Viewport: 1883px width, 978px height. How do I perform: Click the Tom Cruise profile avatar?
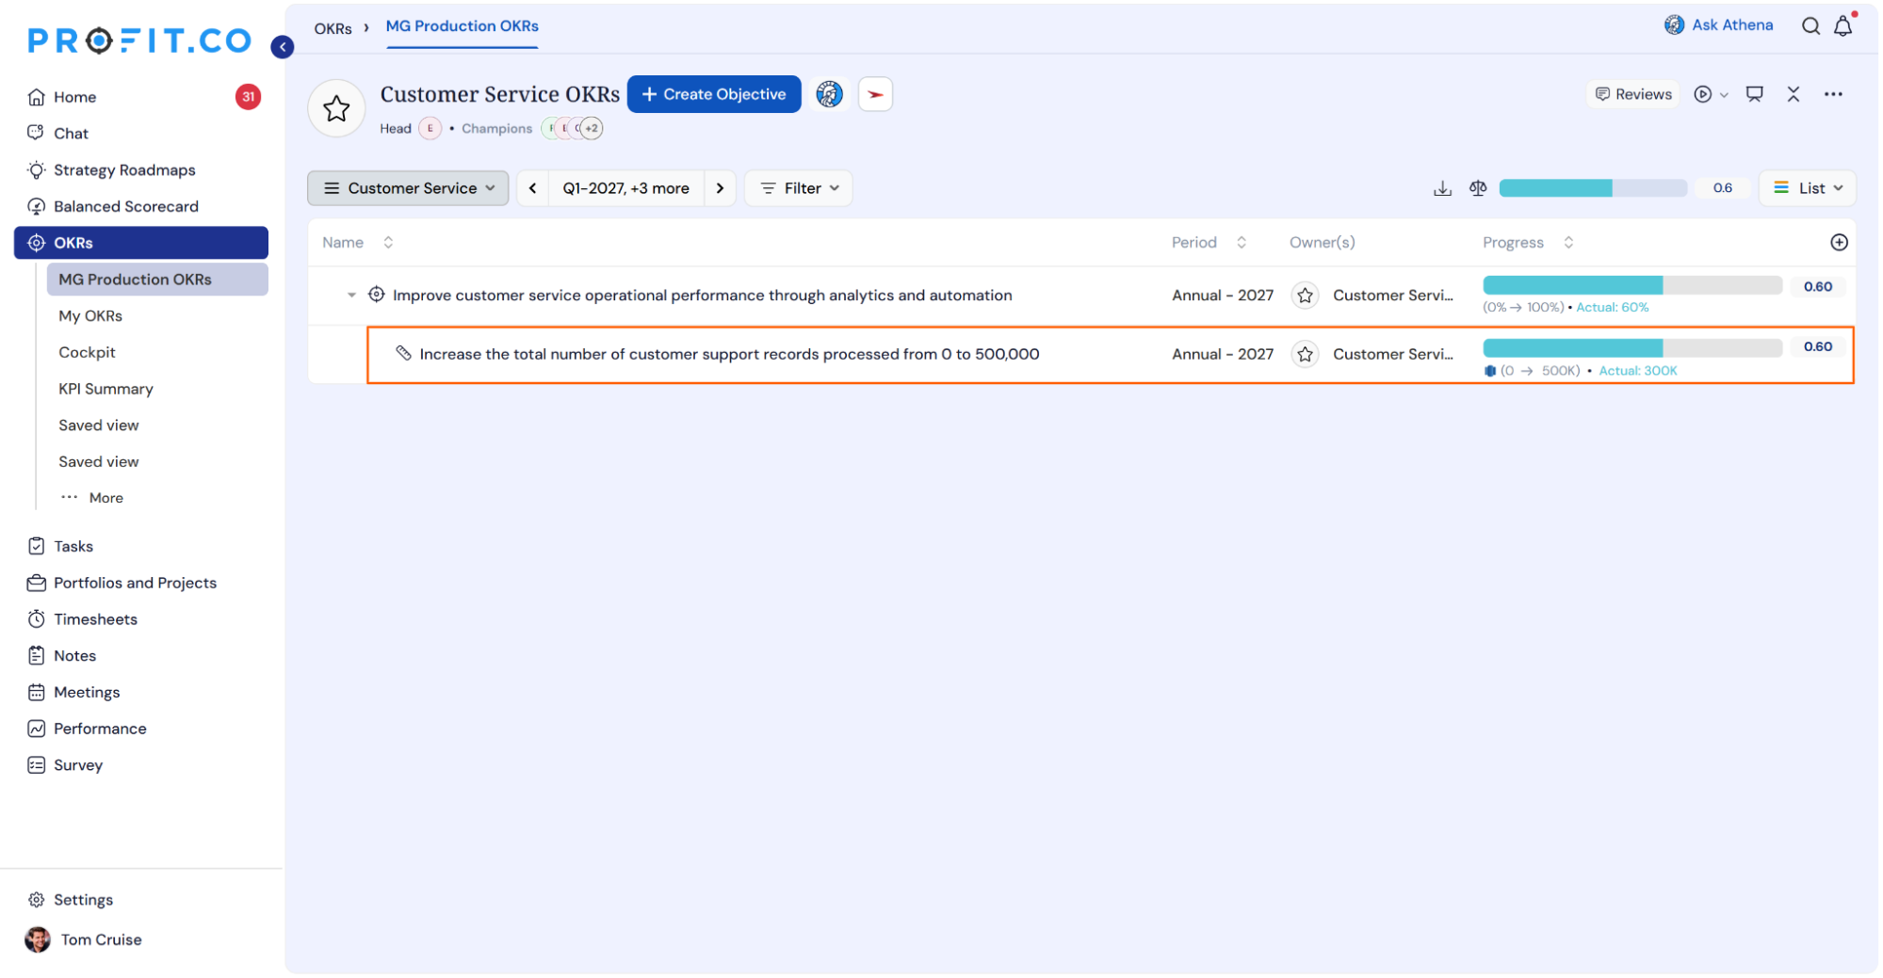pos(37,939)
